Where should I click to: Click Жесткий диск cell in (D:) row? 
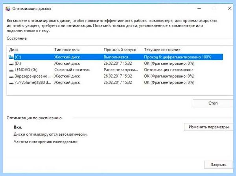(67, 64)
